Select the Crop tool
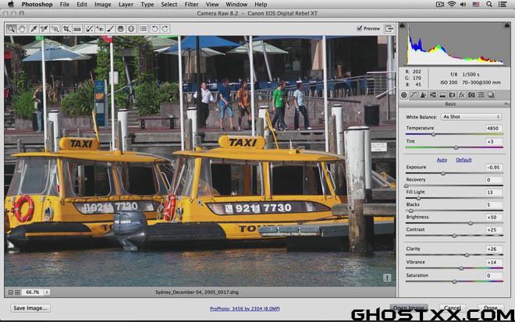The height and width of the screenshot is (322, 515). pyautogui.click(x=66, y=29)
